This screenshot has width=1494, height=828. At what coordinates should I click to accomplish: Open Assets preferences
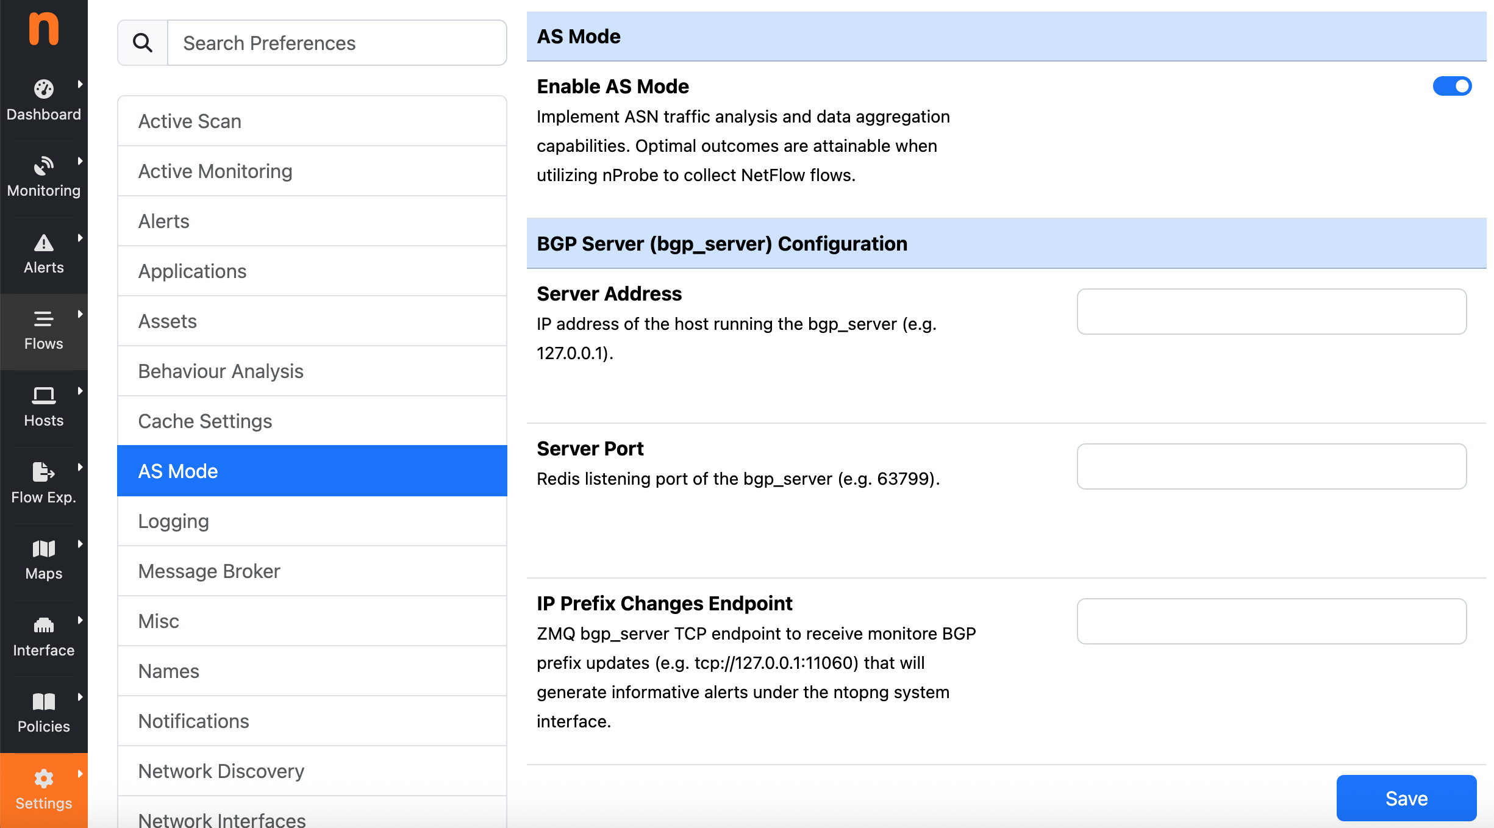pyautogui.click(x=312, y=321)
